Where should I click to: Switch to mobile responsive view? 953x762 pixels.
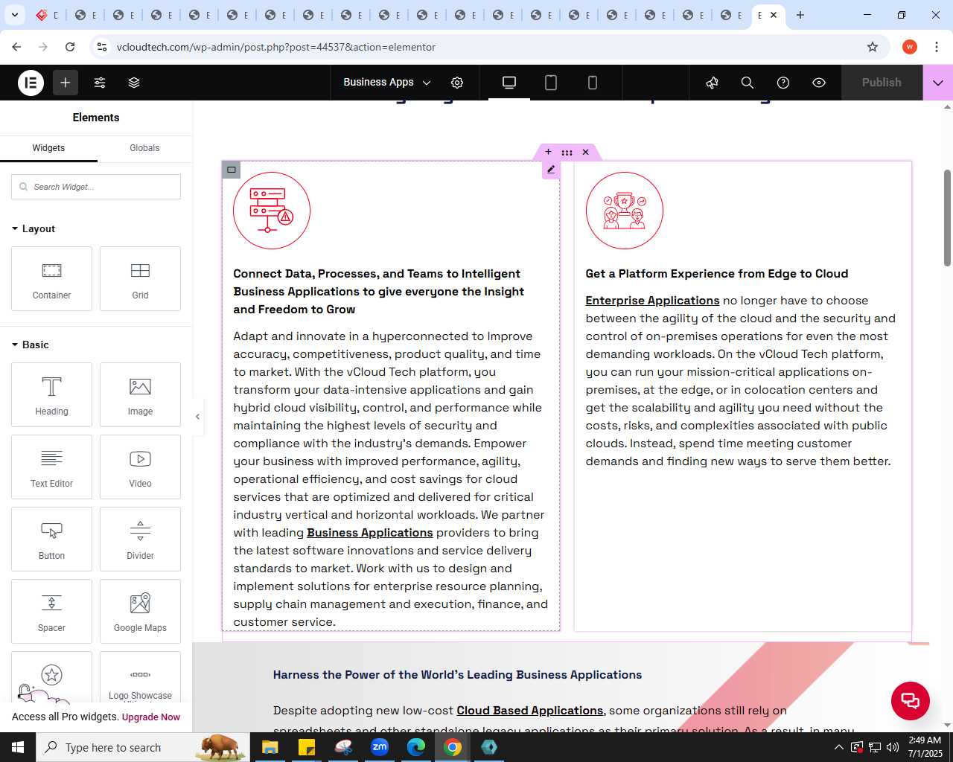coord(593,83)
